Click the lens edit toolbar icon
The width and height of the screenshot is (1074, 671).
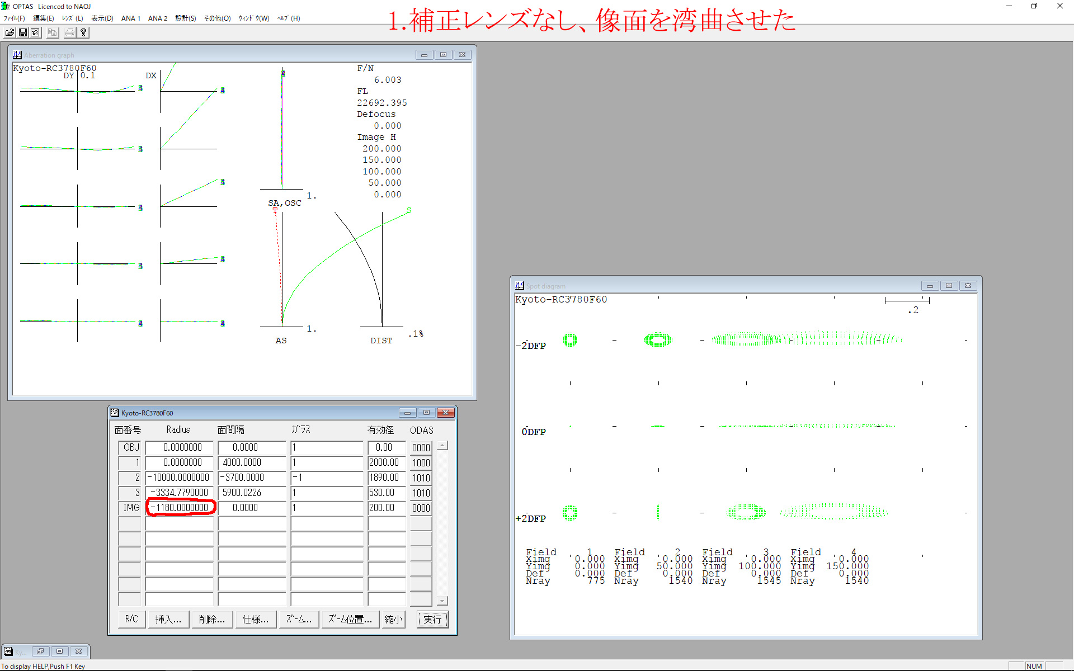pyautogui.click(x=35, y=32)
